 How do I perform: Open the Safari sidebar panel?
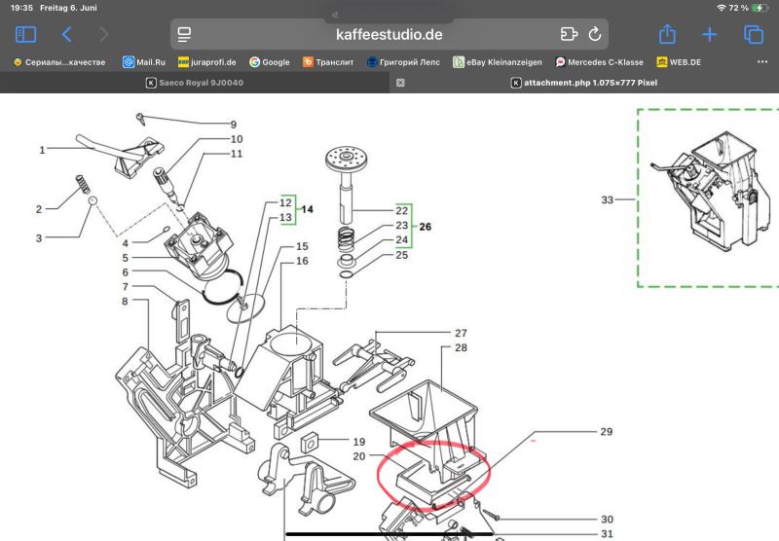(25, 35)
